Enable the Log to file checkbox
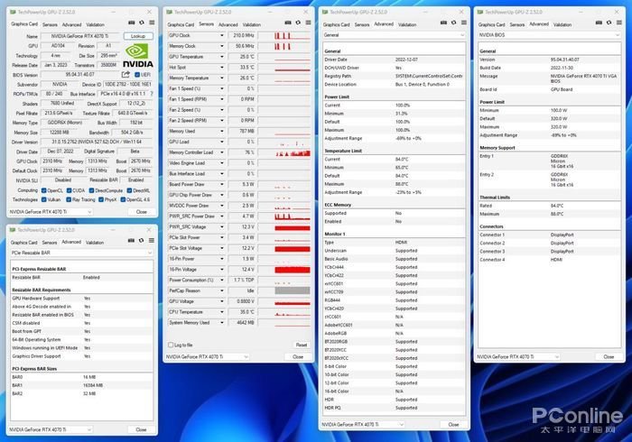 171,345
